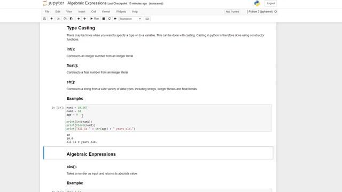Click 'Constructs an integer number' description
Screen dimensions: 342x192
coord(100,56)
